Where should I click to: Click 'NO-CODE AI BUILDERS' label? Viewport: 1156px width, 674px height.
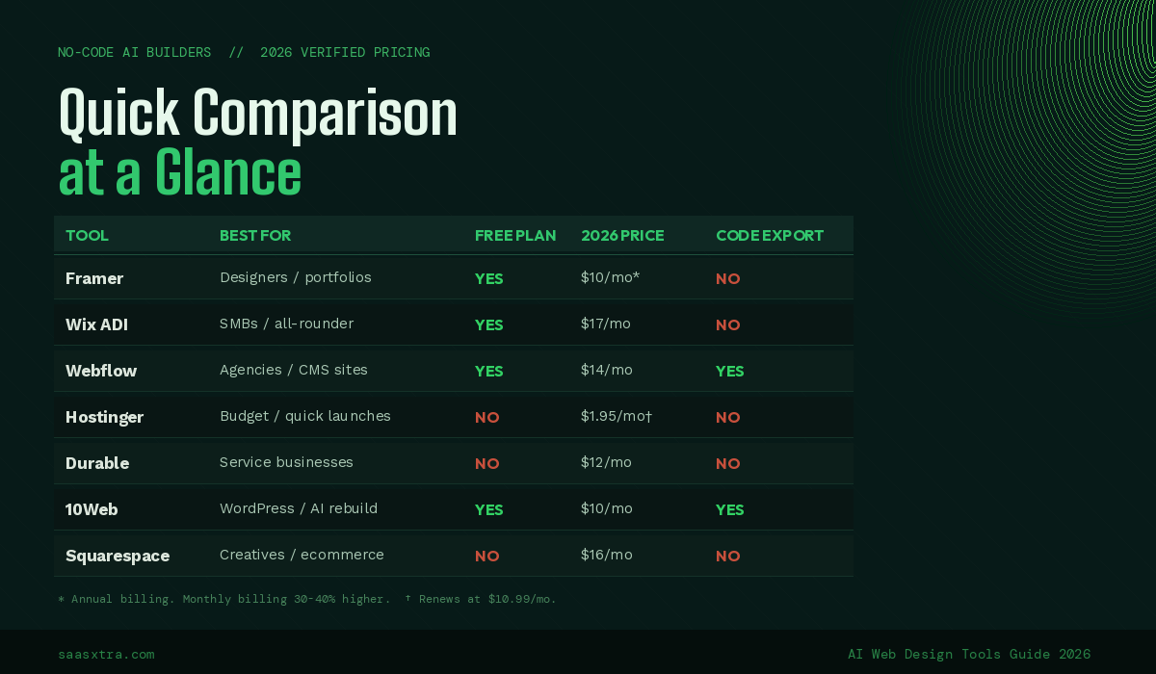click(x=135, y=52)
